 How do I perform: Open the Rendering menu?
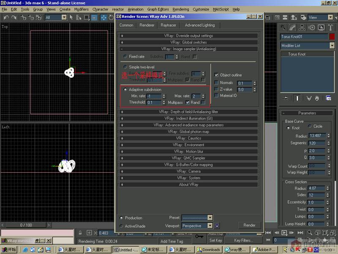pyautogui.click(x=181, y=9)
